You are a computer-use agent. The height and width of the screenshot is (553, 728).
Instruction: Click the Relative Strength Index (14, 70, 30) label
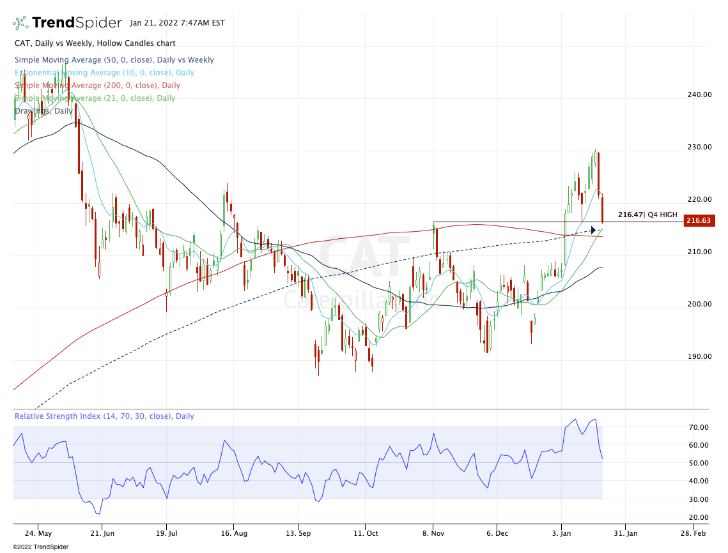[x=104, y=416]
